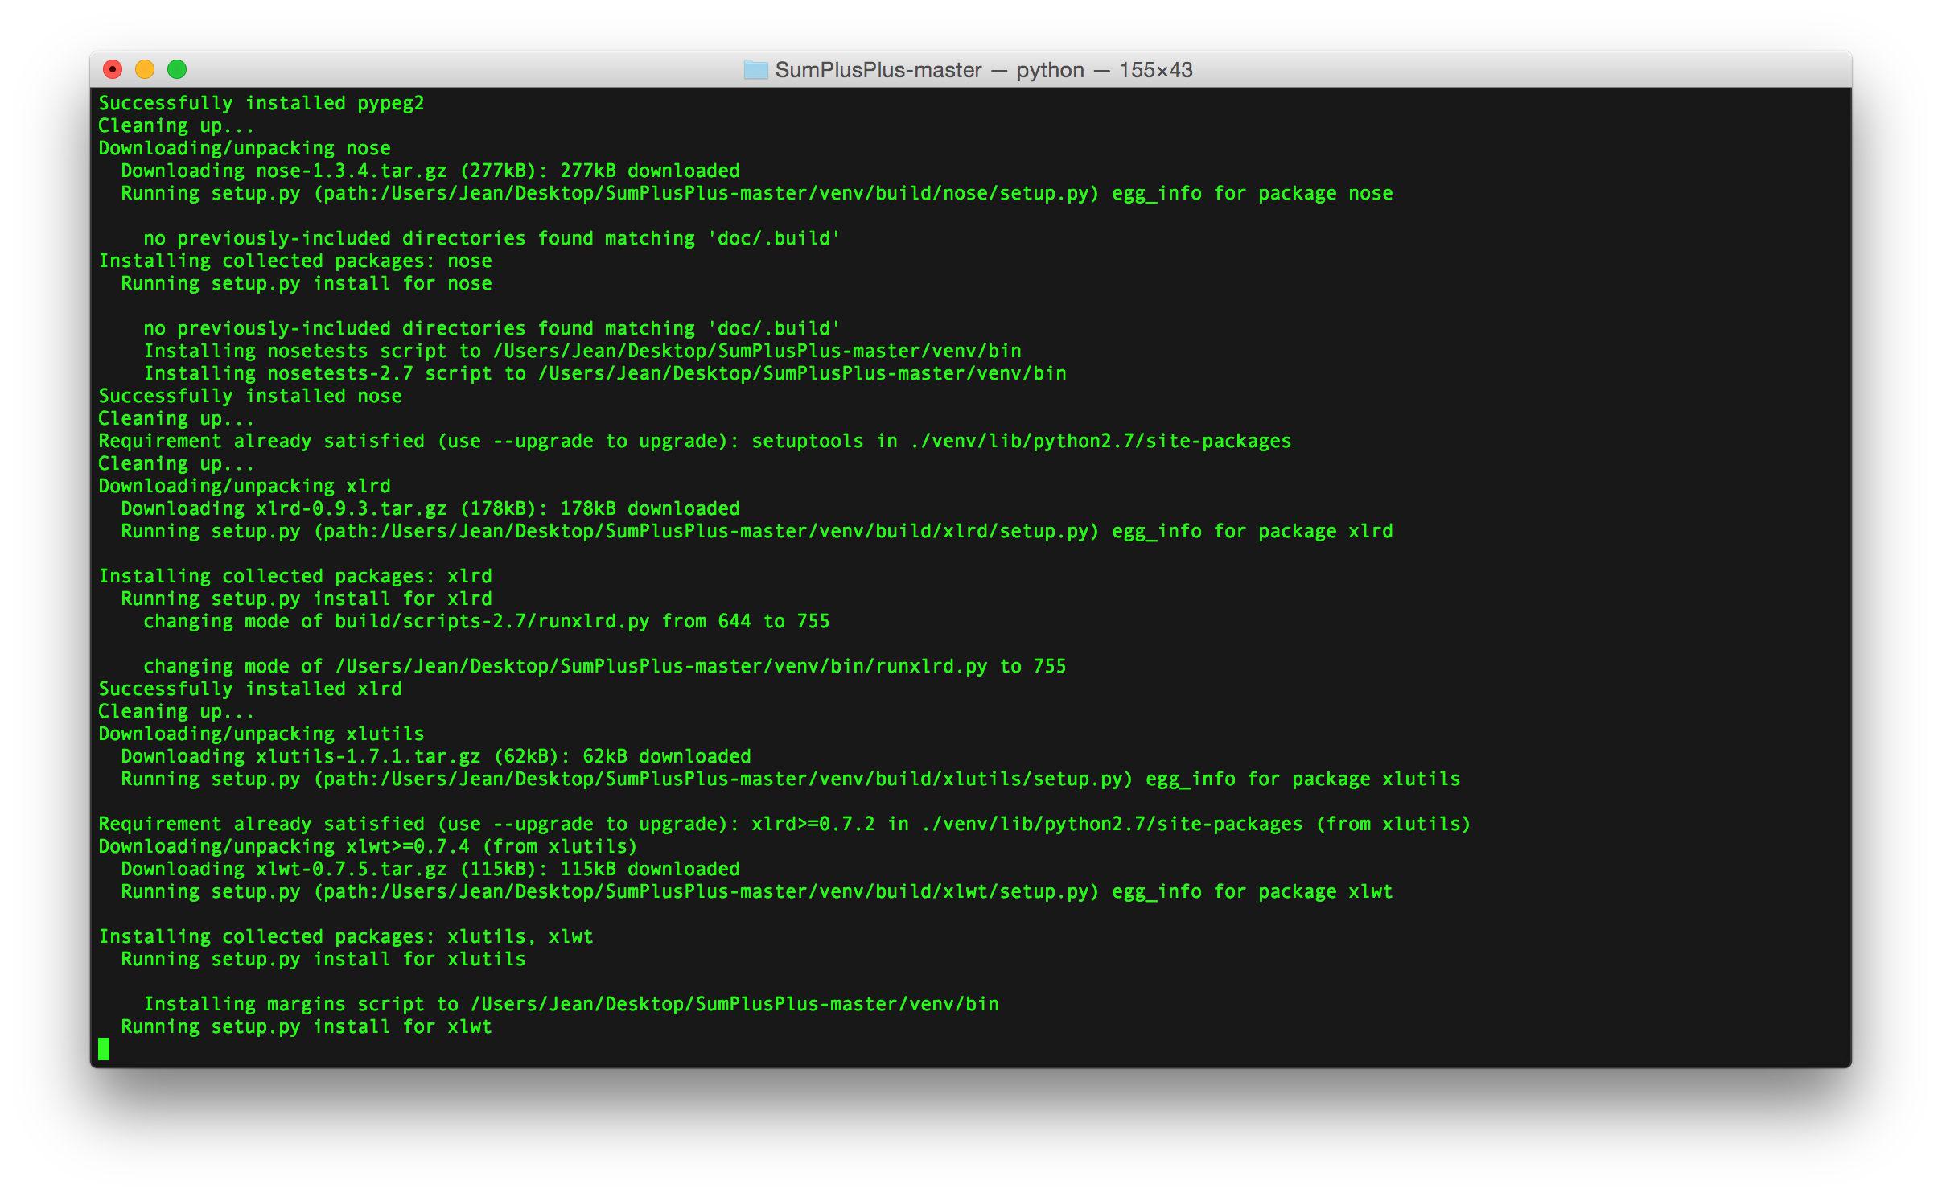This screenshot has width=1942, height=1197.
Task: Click 'Downloading/unpacking xlrd' line
Action: (245, 486)
